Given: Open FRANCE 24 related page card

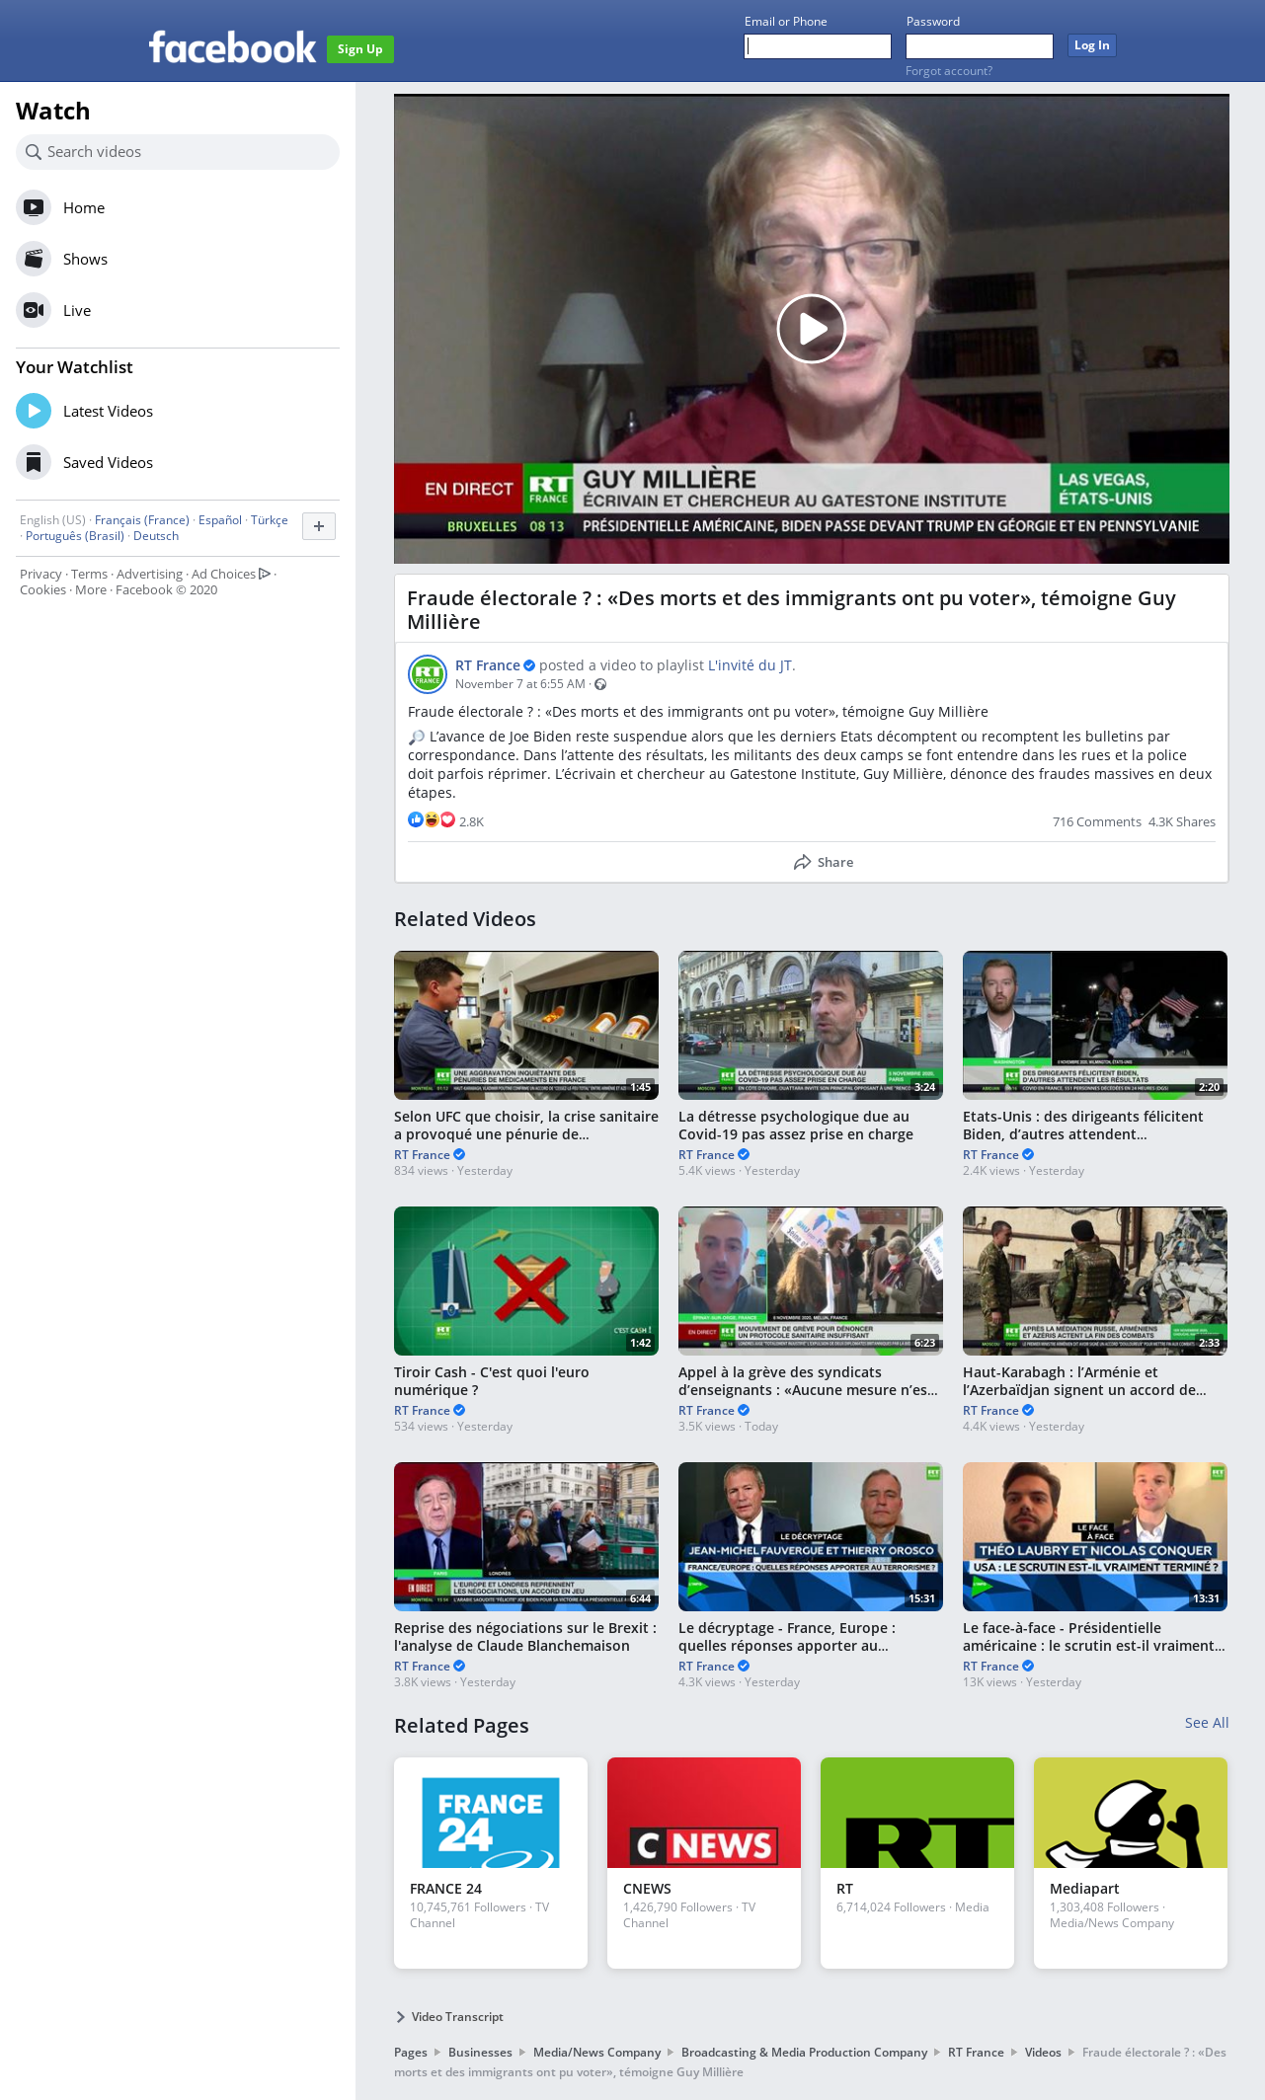Looking at the screenshot, I should point(491,1863).
